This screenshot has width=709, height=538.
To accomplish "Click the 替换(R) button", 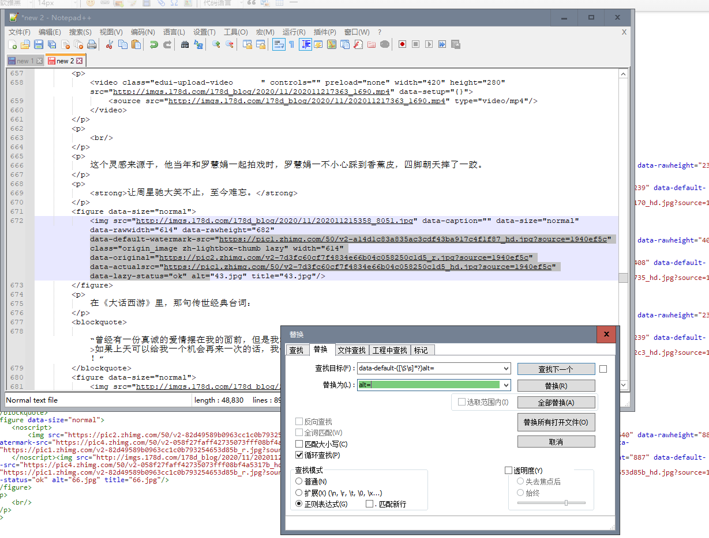I will coord(556,385).
